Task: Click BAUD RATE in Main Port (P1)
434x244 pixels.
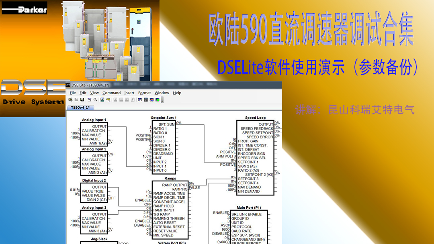Action: click(x=242, y=231)
